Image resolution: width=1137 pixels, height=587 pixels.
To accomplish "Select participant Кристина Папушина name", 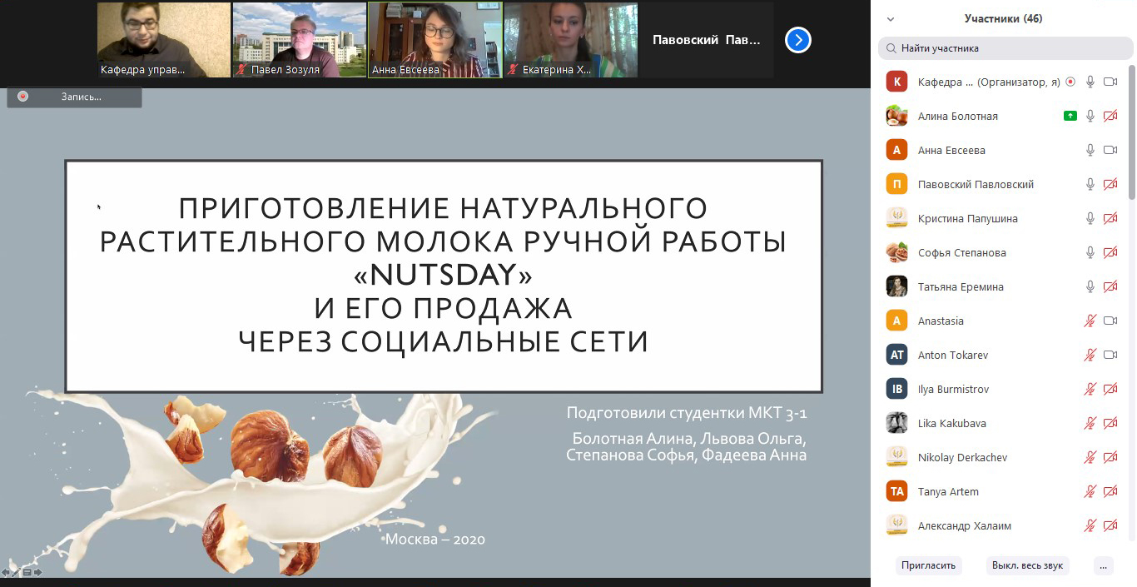I will coord(967,219).
